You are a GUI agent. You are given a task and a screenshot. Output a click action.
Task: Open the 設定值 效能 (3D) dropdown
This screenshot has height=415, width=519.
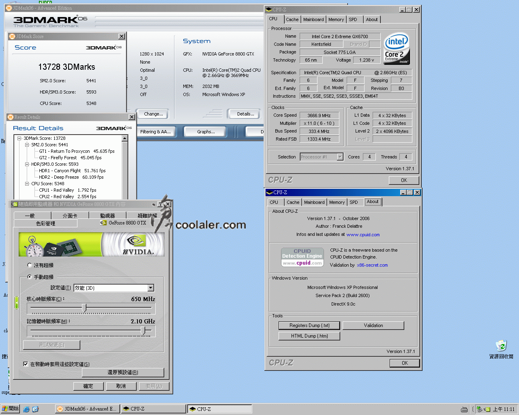tap(151, 288)
